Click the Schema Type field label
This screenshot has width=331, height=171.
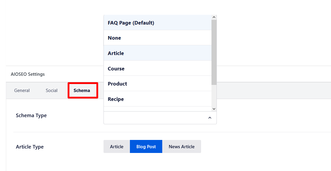click(31, 115)
